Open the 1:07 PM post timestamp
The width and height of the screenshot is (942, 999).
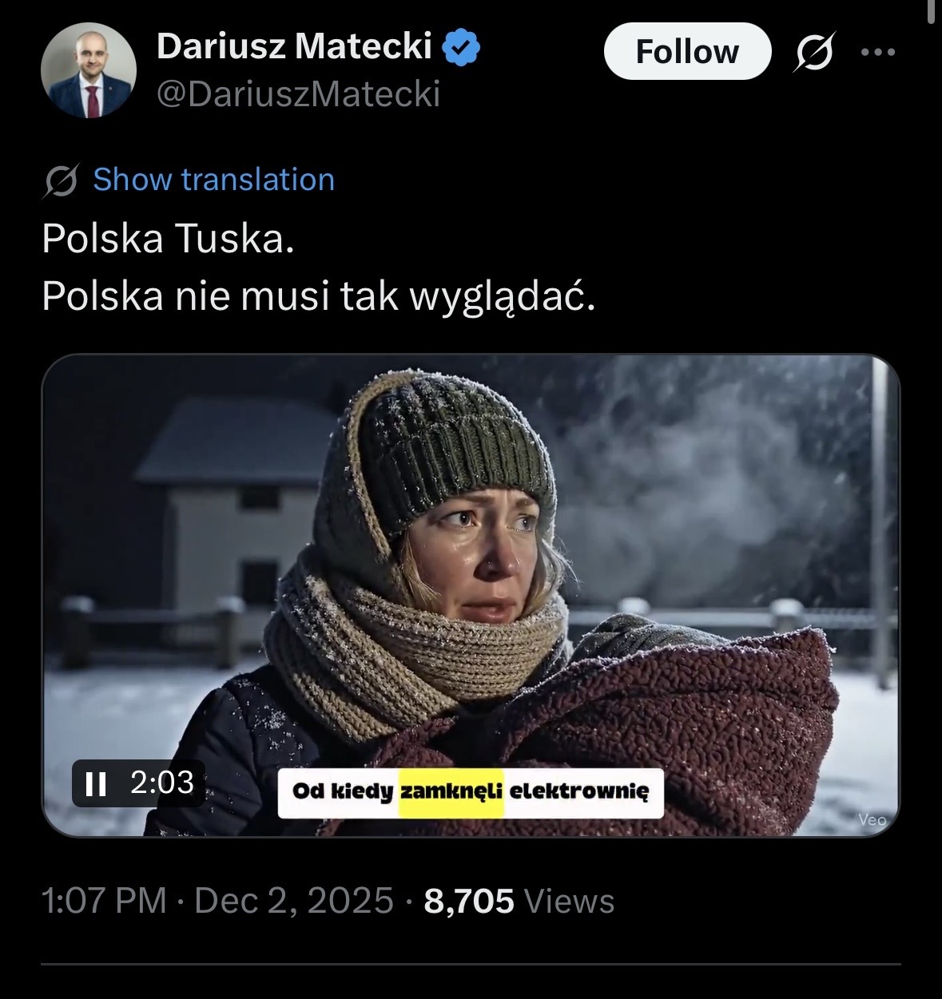(104, 901)
